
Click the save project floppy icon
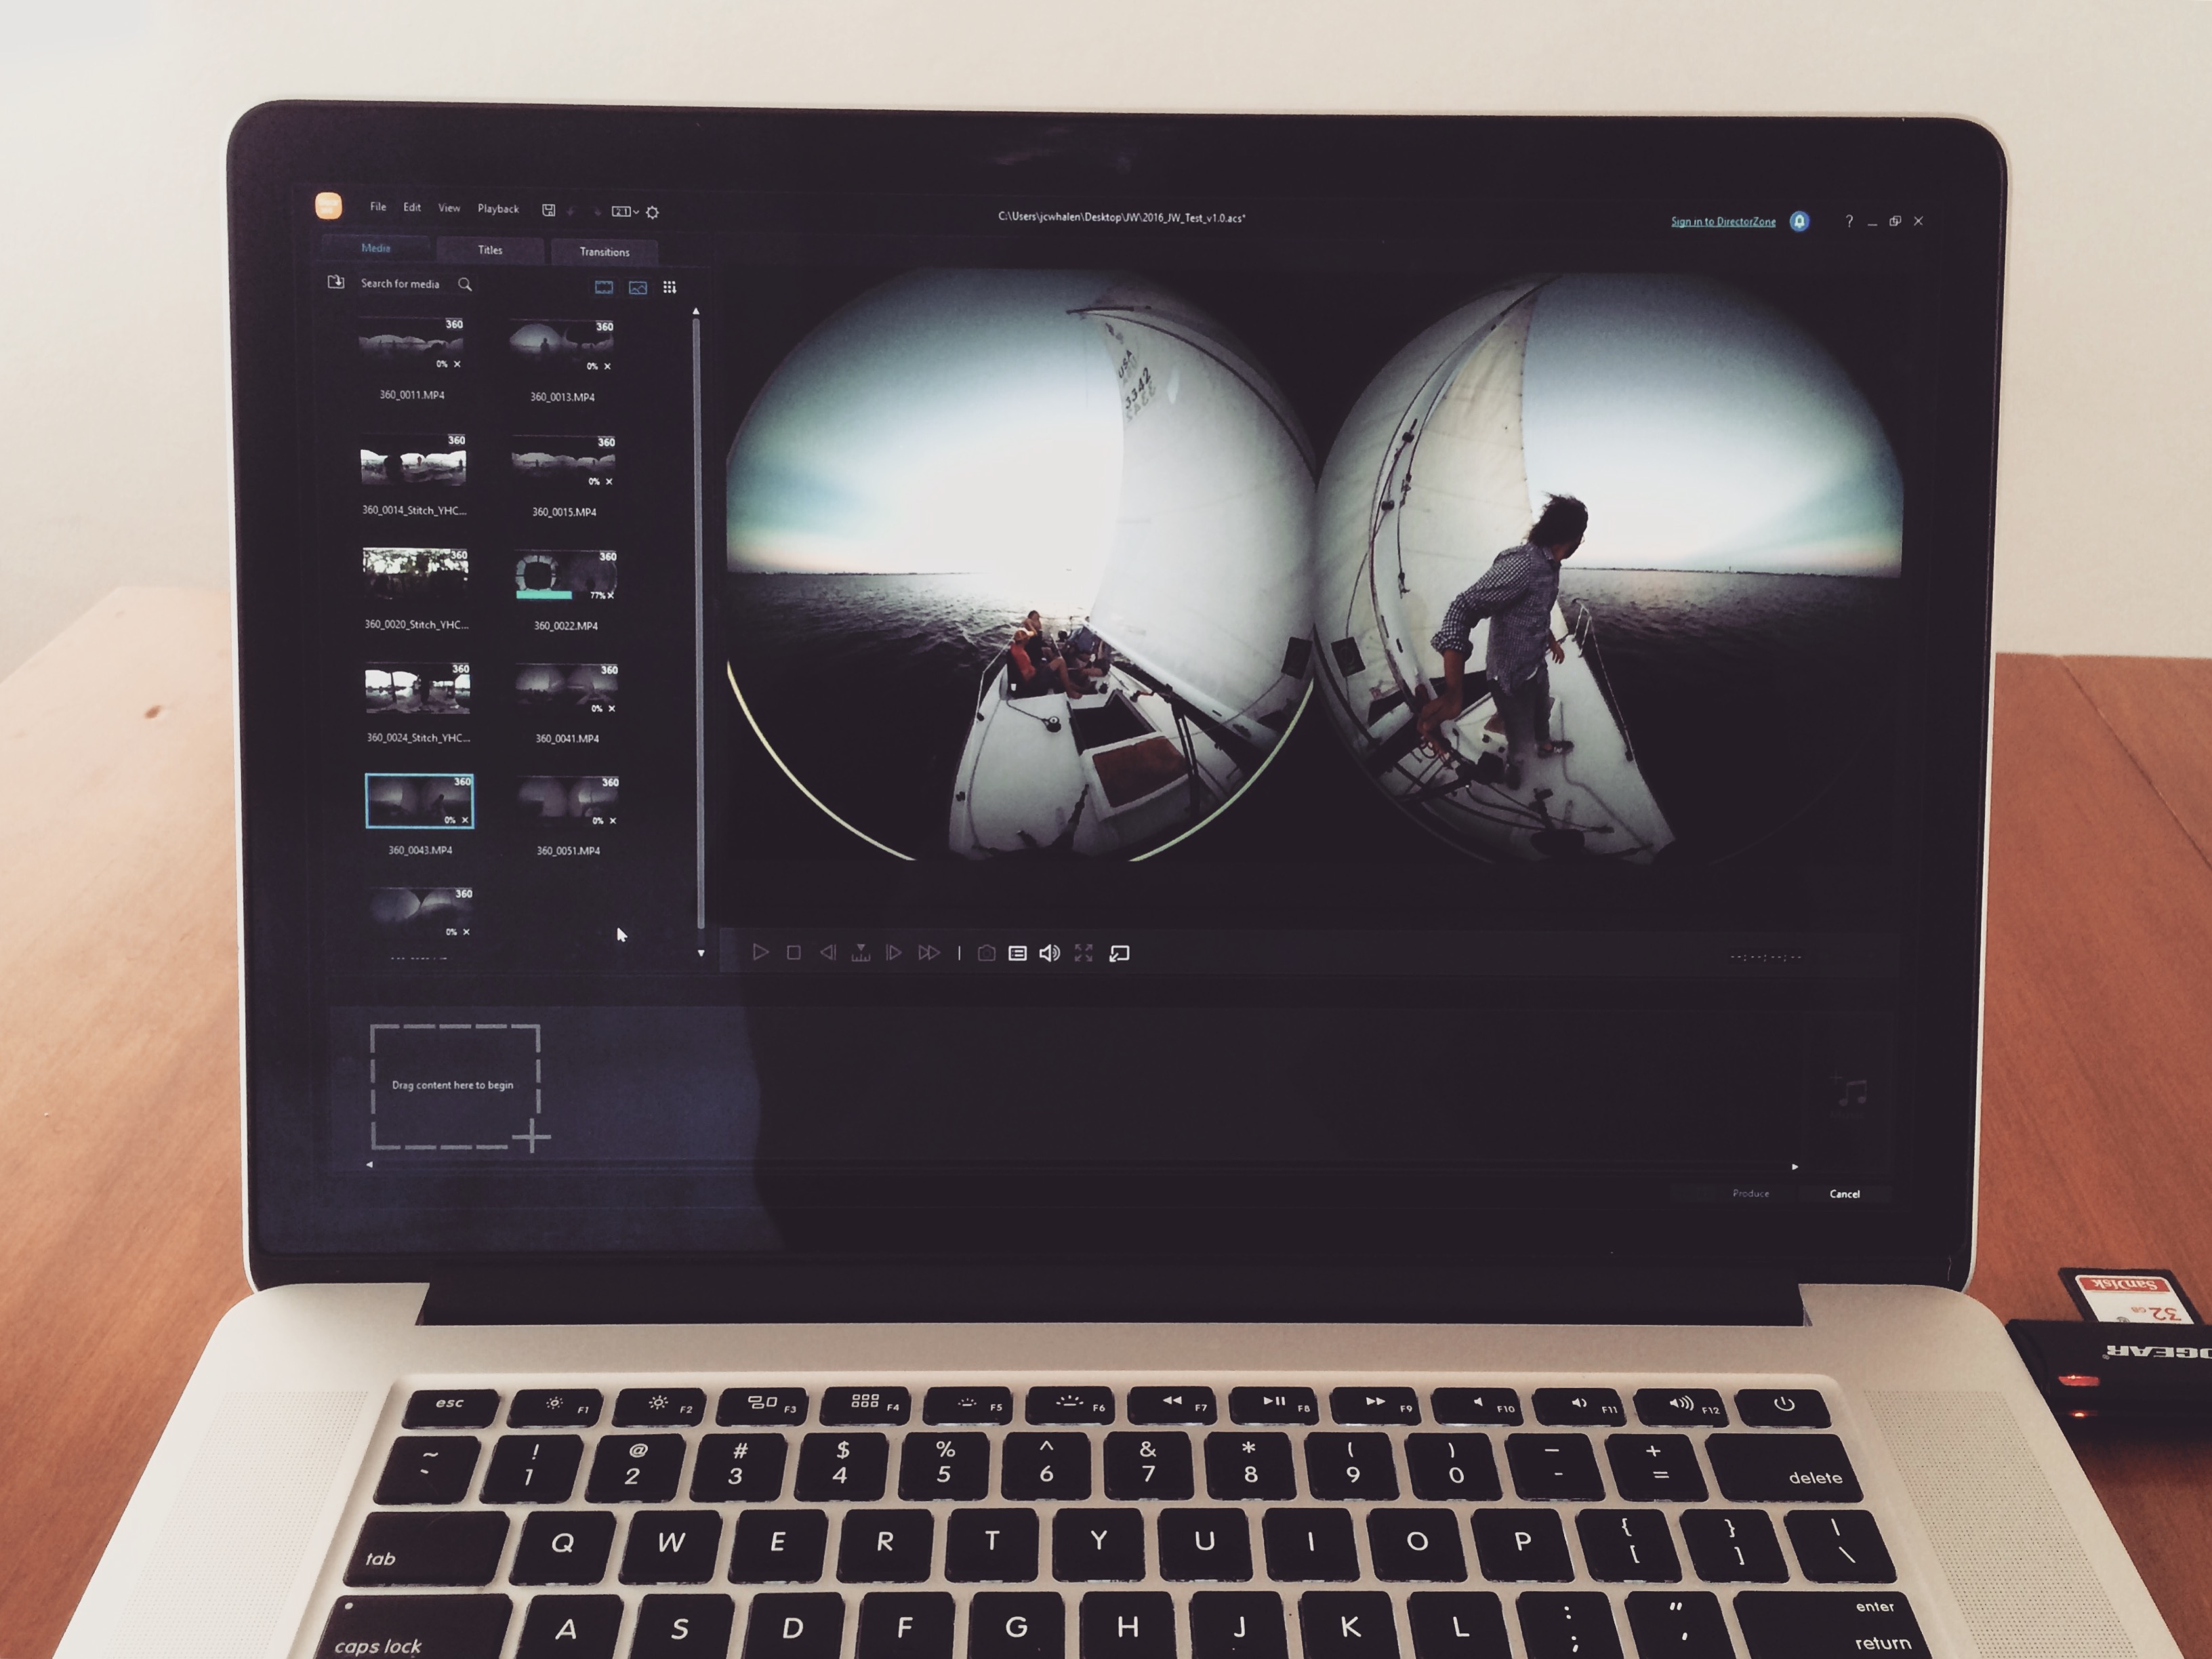548,210
